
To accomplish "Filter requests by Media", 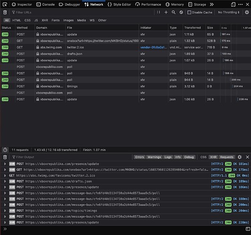I will coord(81,20).
